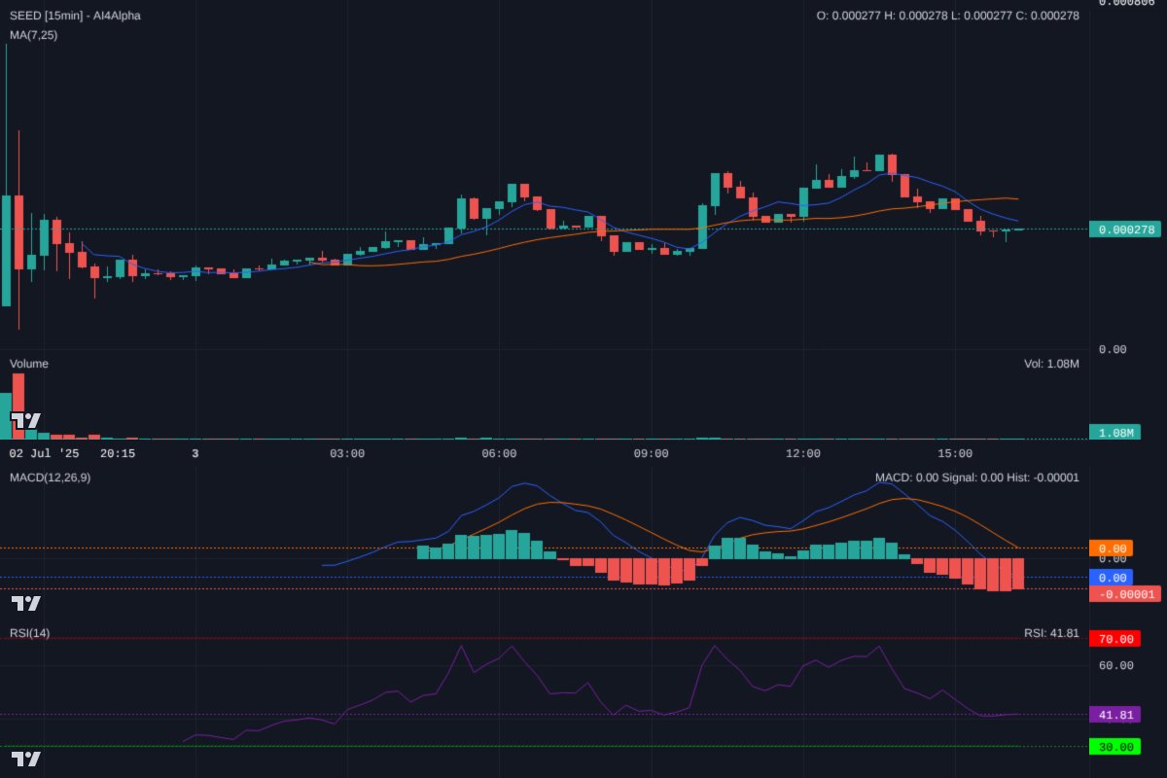
Task: Click the 60.00 RSI axis label
Action: [x=1115, y=665]
